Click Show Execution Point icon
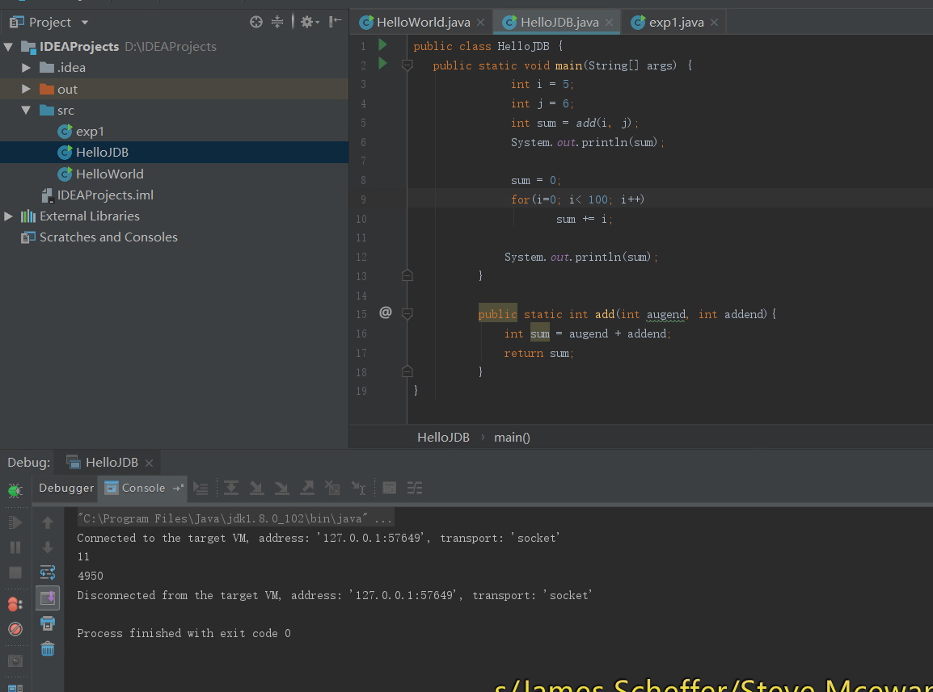The image size is (933, 692). [201, 488]
